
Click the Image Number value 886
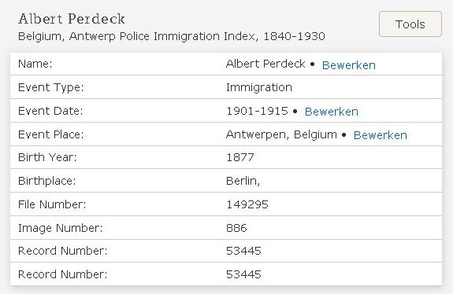click(236, 228)
